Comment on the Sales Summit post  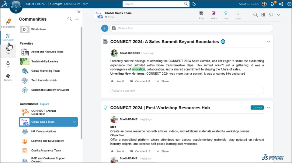tap(140, 81)
